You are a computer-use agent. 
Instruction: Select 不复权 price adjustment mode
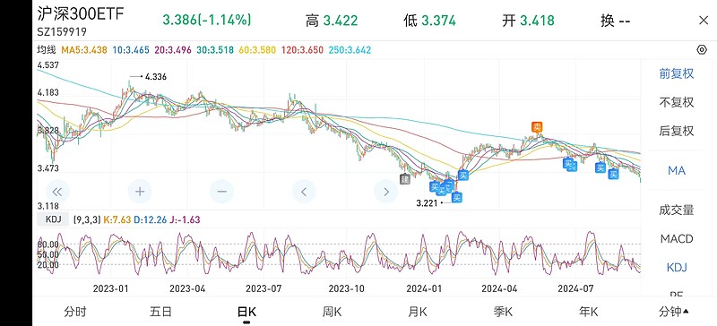[677, 102]
